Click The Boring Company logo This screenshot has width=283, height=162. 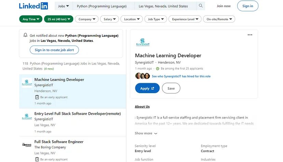tap(27, 145)
